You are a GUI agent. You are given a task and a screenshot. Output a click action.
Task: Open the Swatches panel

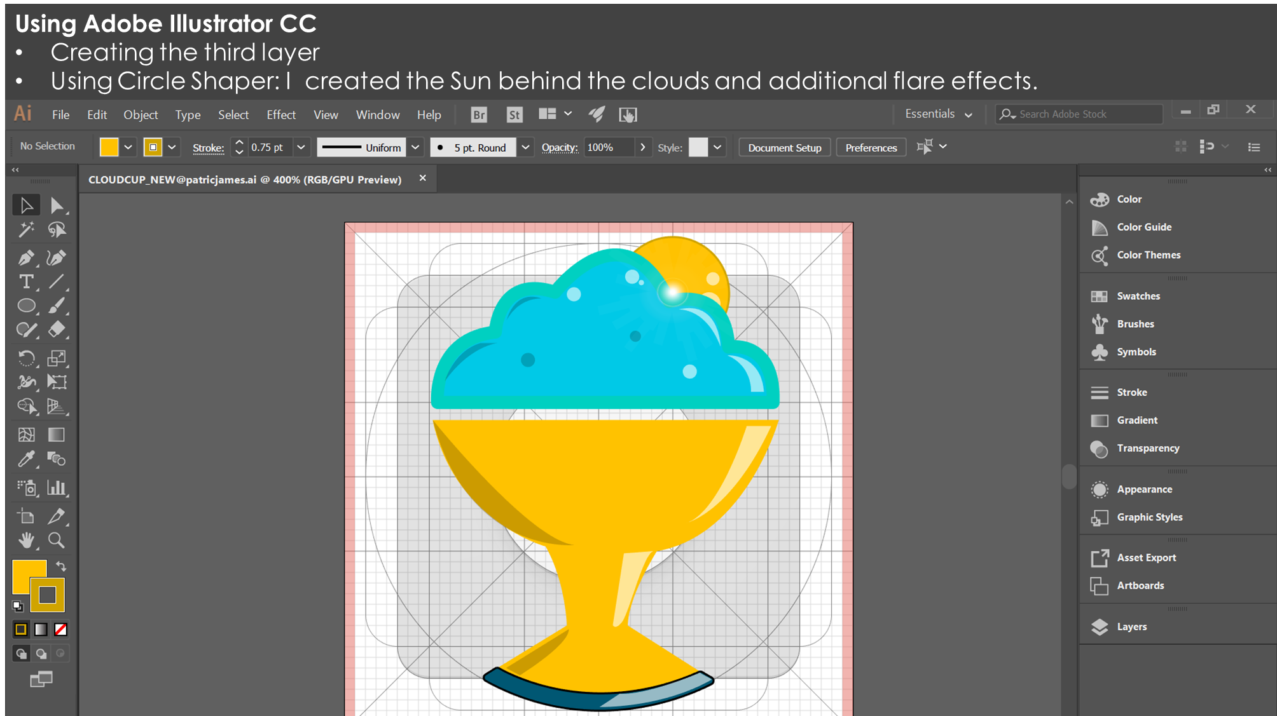click(1138, 296)
